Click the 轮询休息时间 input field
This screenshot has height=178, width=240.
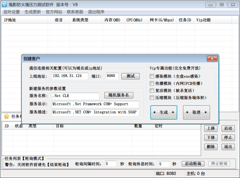pyautogui.click(x=164, y=164)
